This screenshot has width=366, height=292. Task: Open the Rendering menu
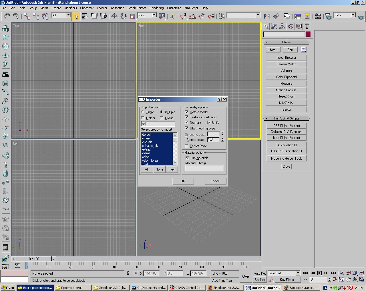tap(157, 8)
